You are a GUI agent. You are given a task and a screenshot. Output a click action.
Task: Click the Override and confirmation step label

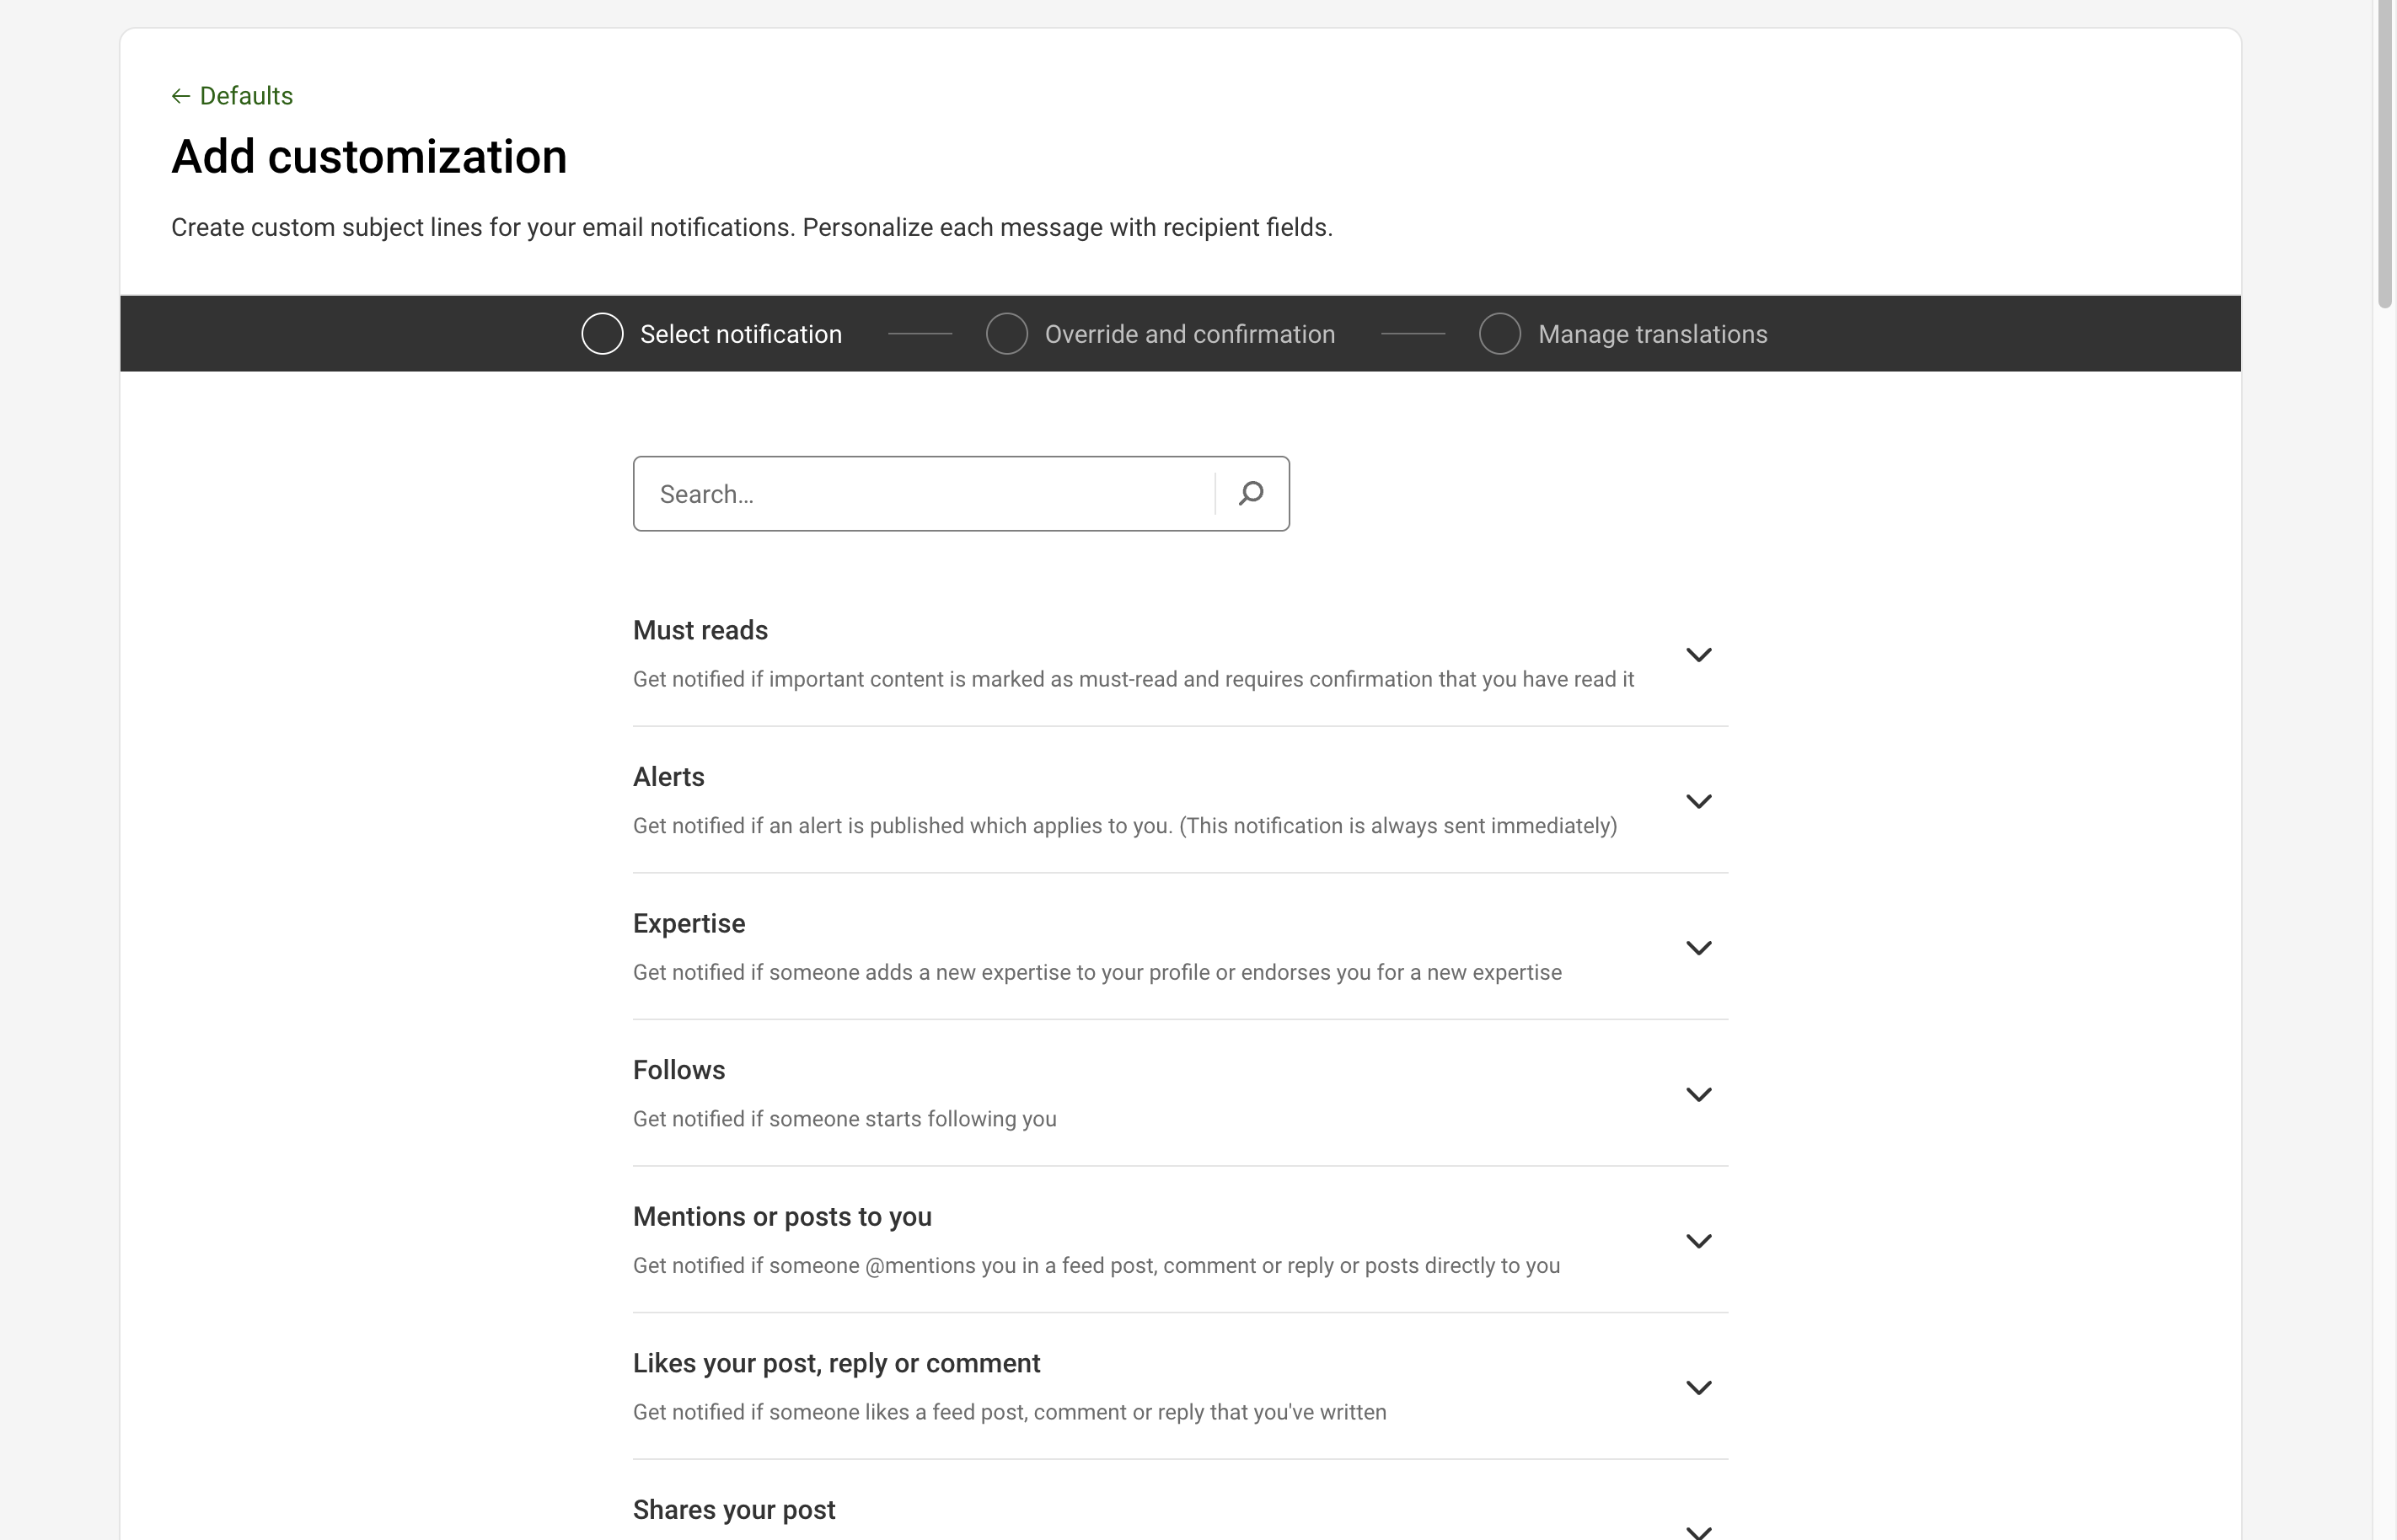pos(1188,333)
